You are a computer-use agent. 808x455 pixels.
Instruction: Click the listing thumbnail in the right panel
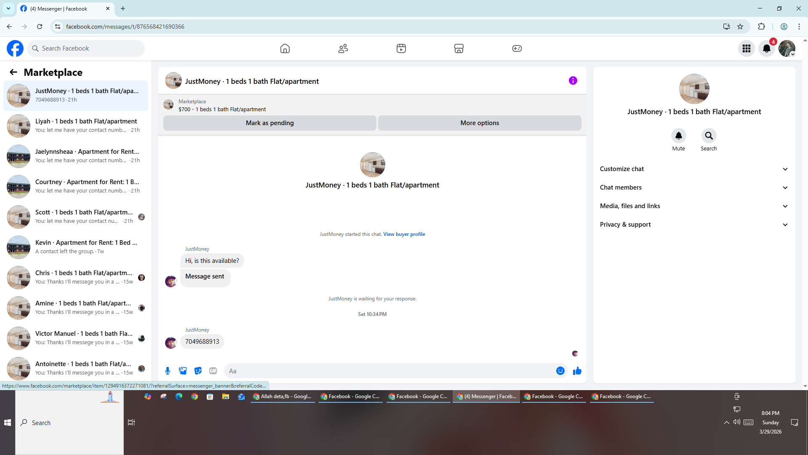[x=694, y=89]
